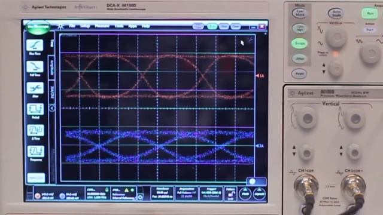
Task: Push the front-panel Jitter mode button
Action: (300, 59)
